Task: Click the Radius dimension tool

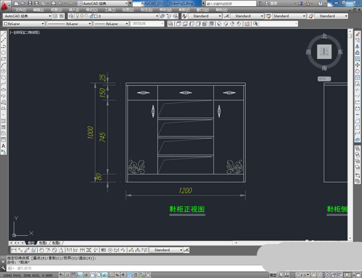Action: (42, 250)
